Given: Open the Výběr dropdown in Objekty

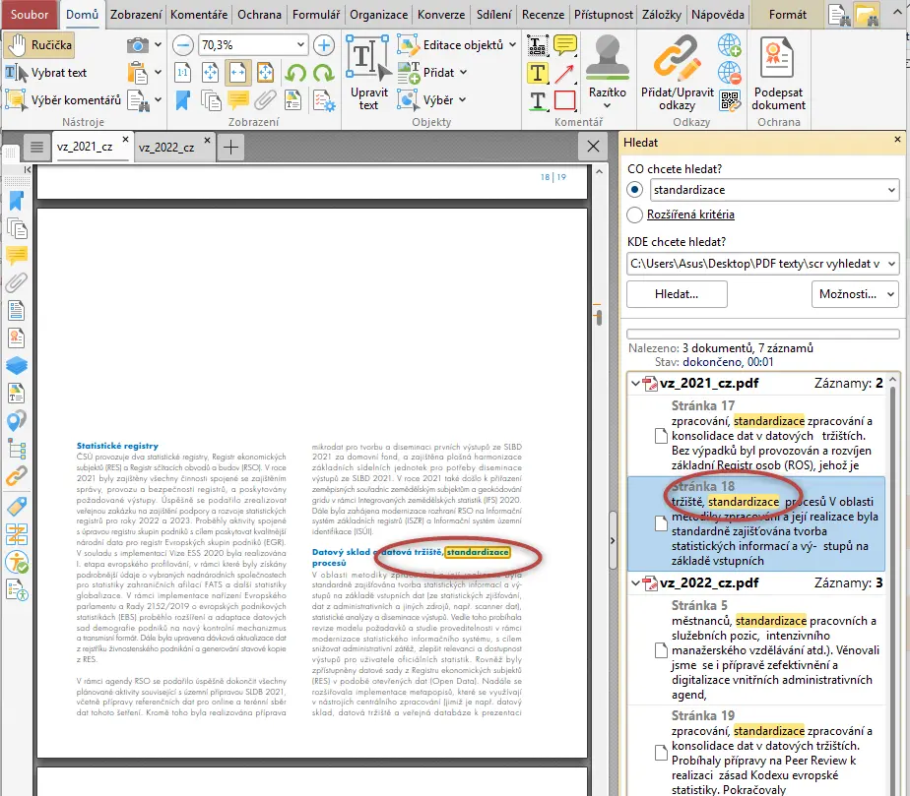Looking at the screenshot, I should pyautogui.click(x=432, y=99).
